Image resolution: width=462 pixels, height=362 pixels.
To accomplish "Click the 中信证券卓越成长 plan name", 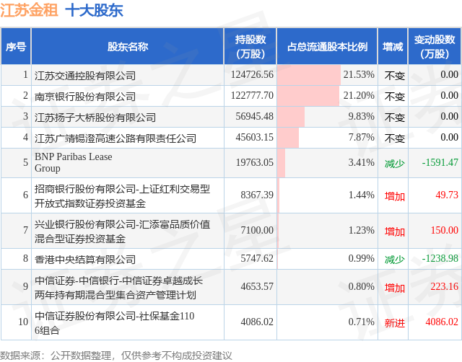I will coord(118,287).
